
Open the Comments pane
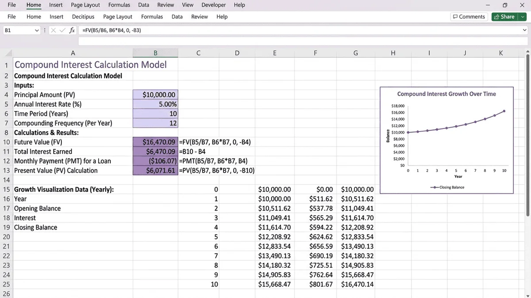click(x=469, y=17)
